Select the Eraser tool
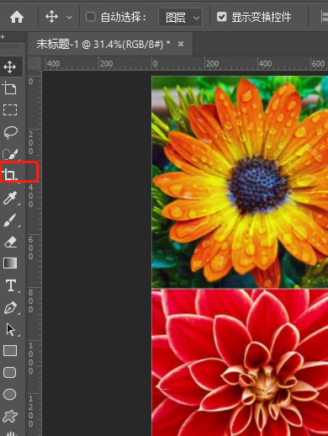The height and width of the screenshot is (436, 328). coord(10,242)
